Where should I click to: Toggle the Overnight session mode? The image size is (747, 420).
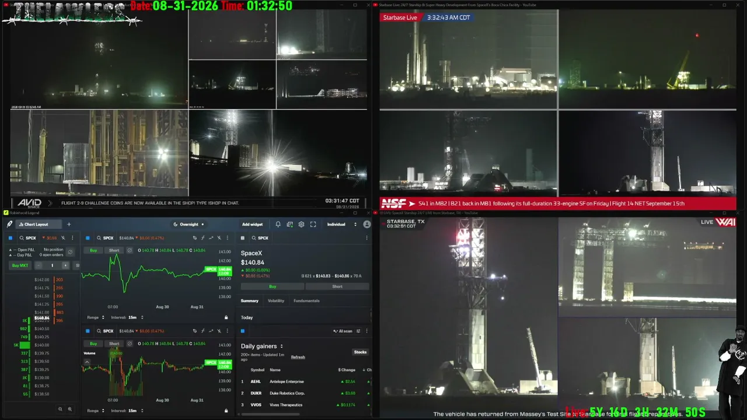pyautogui.click(x=189, y=225)
